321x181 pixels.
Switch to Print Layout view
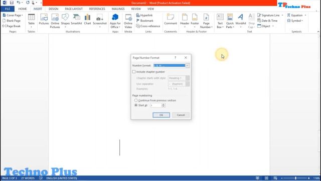point(266,178)
